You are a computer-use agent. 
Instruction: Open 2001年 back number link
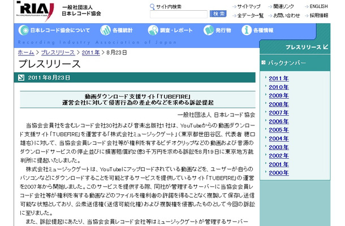[279, 164]
